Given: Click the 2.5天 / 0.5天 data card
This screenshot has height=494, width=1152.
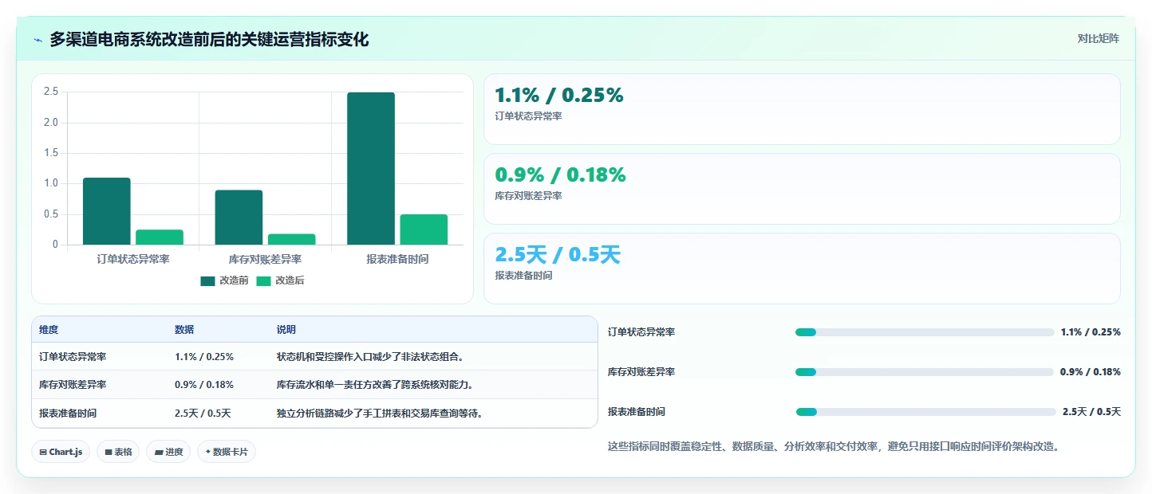Looking at the screenshot, I should click(802, 269).
